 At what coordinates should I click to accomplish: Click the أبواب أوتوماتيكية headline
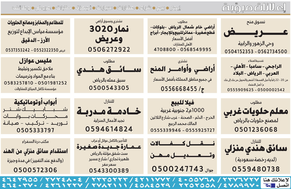click(35, 102)
